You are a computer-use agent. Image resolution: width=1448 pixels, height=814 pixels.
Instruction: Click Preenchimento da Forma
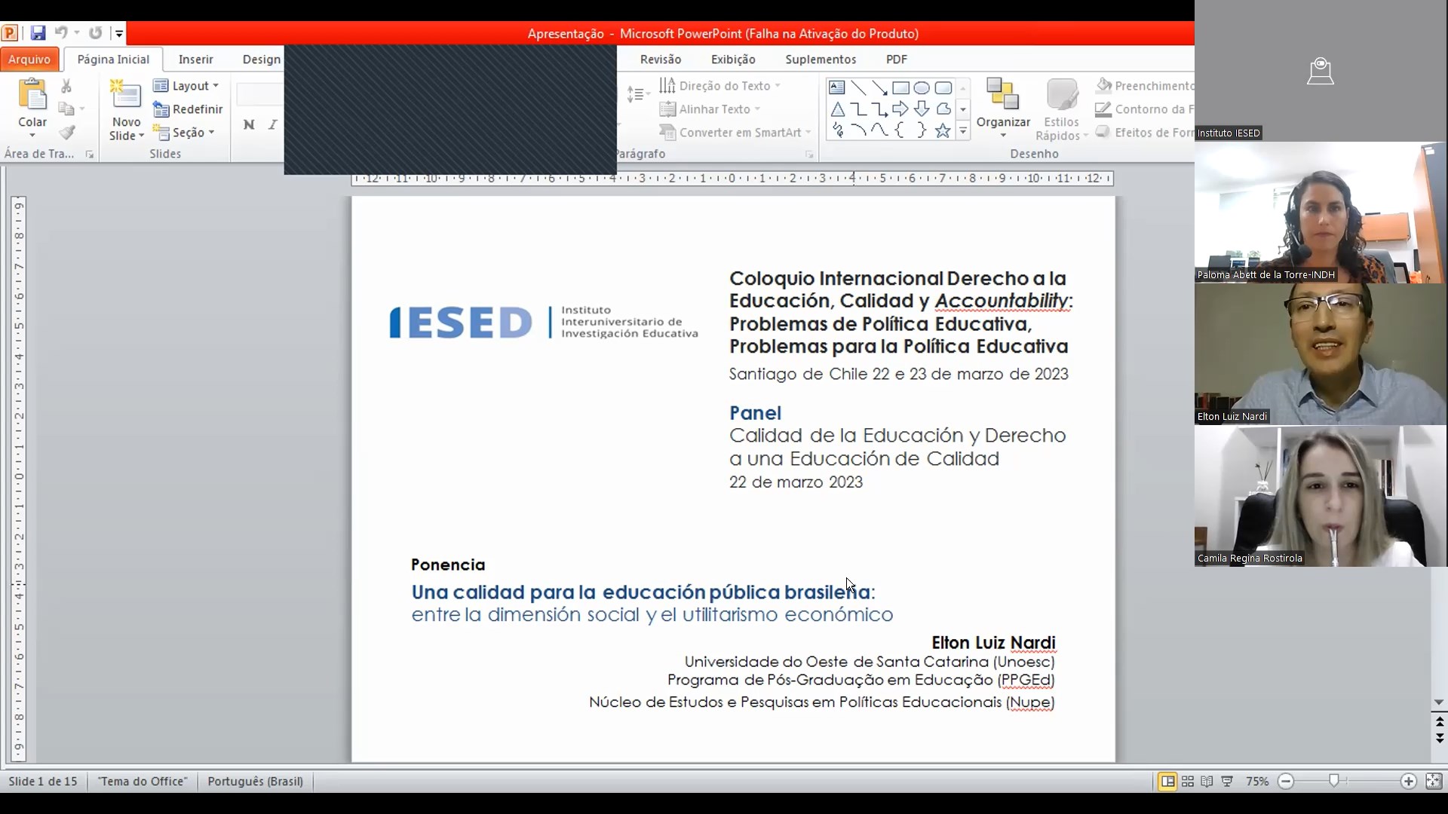coord(1145,86)
